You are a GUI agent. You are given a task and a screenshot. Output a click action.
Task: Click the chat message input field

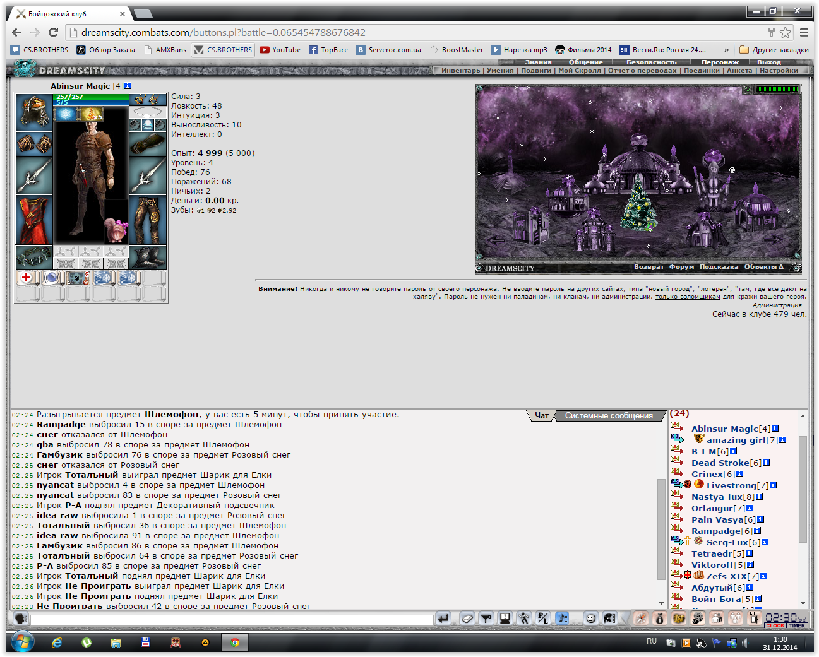(232, 619)
